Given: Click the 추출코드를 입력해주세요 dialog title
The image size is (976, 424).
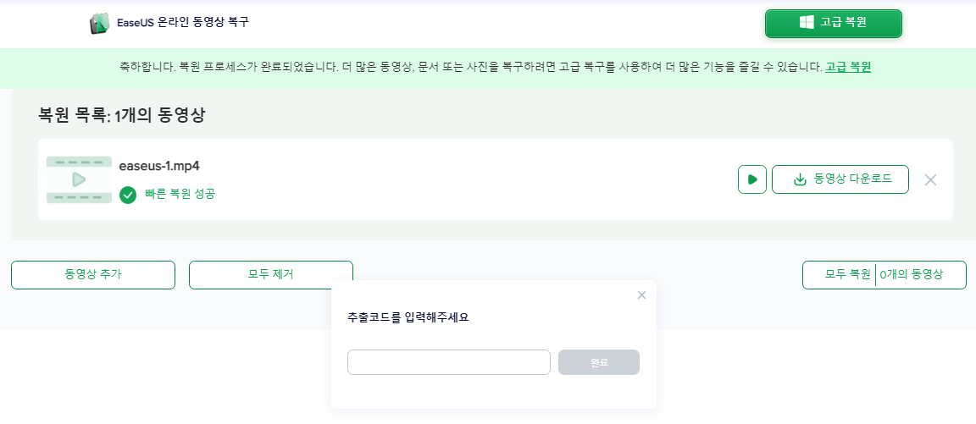Looking at the screenshot, I should [408, 318].
